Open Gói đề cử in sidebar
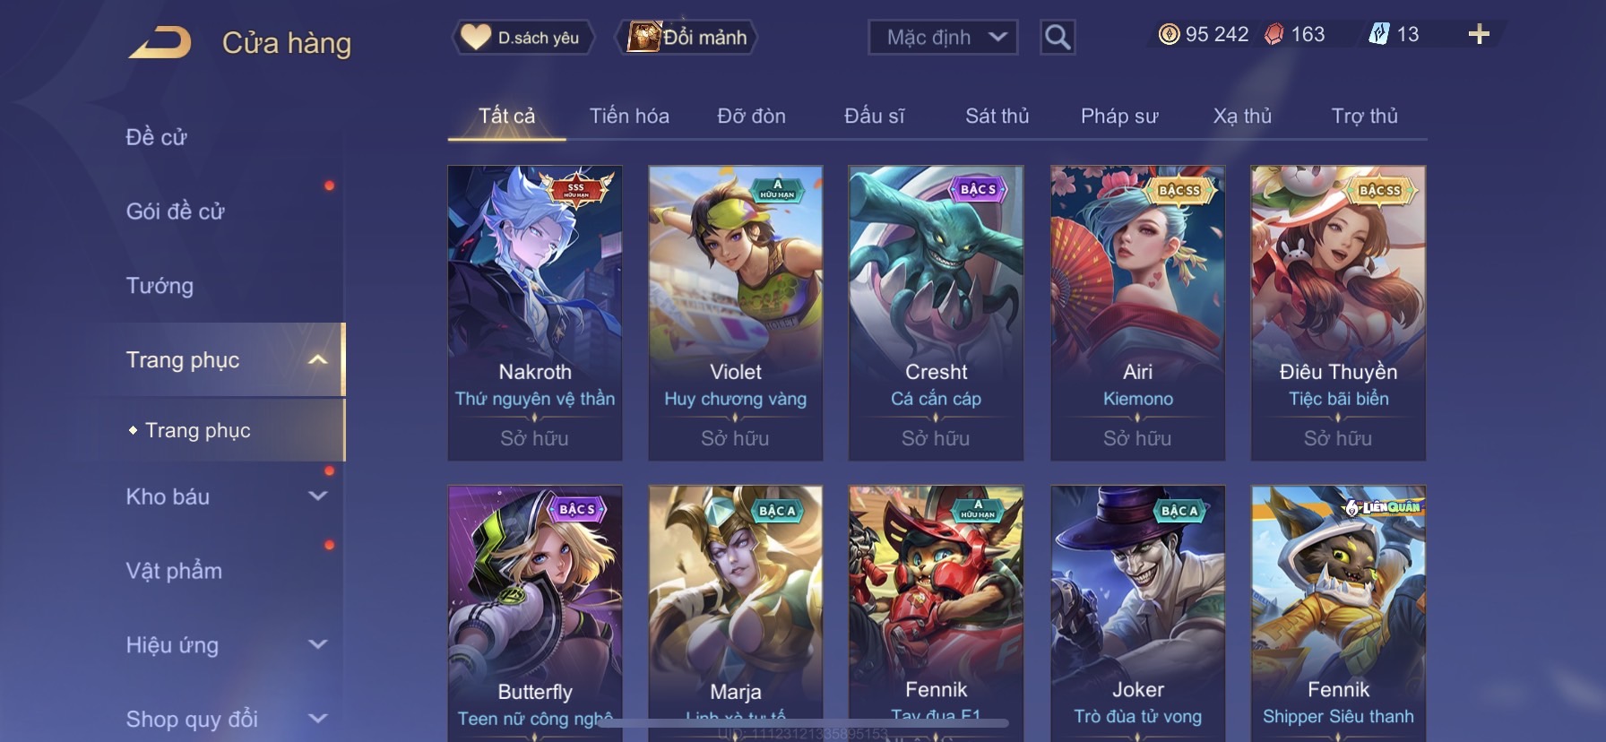The width and height of the screenshot is (1606, 742). coord(175,211)
